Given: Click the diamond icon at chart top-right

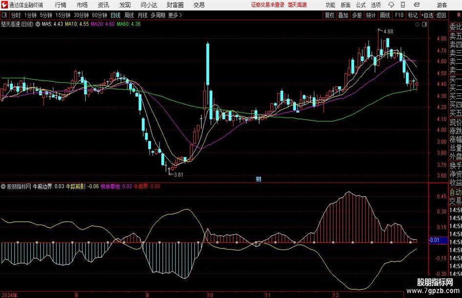Looking at the screenshot, I should pos(417,24).
